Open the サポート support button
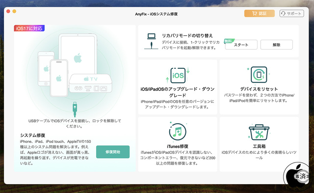Image resolution: width=314 pixels, height=193 pixels. coord(292,13)
